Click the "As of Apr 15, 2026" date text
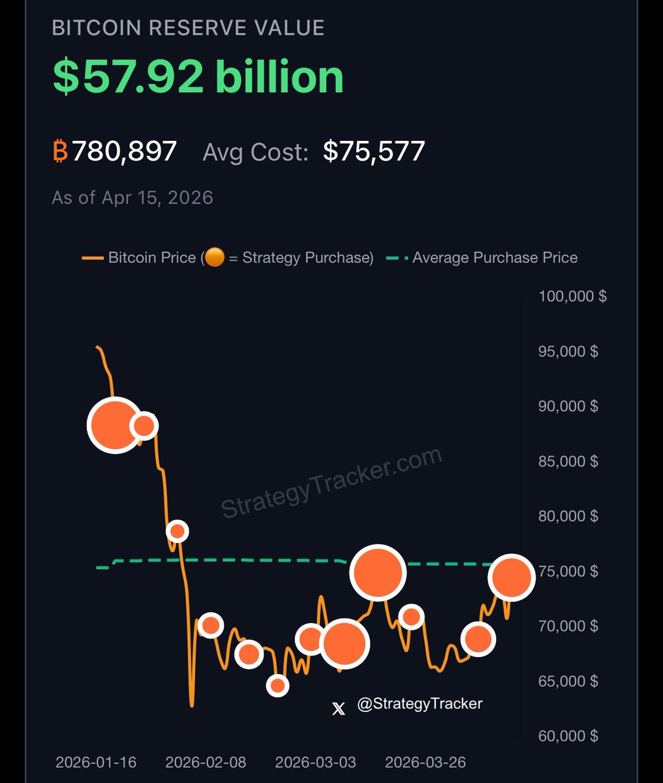 coord(132,198)
